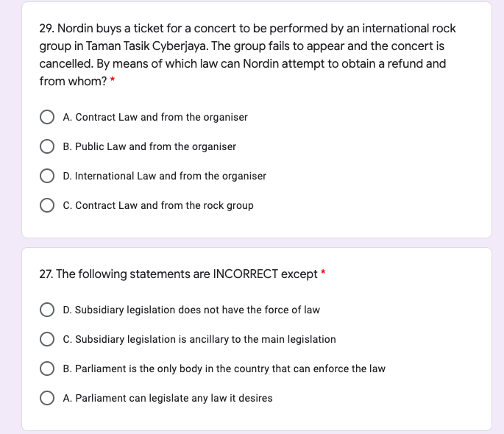Viewport: 504px width, 434px height.
Task: Pick radio 'B. Parliament is the only body'
Action: tap(47, 369)
